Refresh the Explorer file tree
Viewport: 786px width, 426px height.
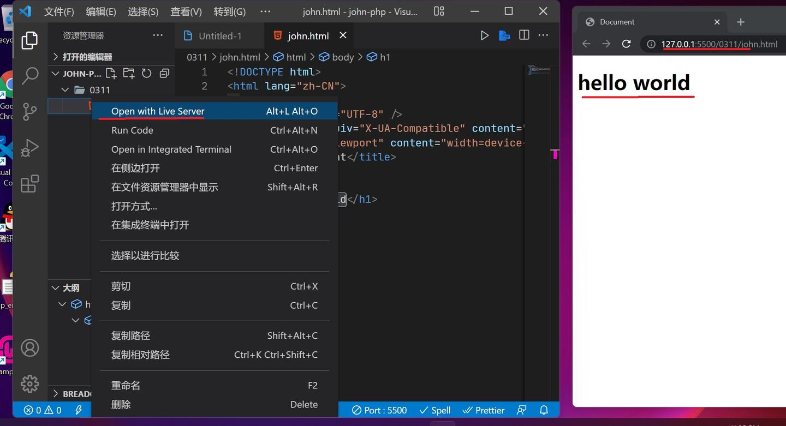point(146,73)
